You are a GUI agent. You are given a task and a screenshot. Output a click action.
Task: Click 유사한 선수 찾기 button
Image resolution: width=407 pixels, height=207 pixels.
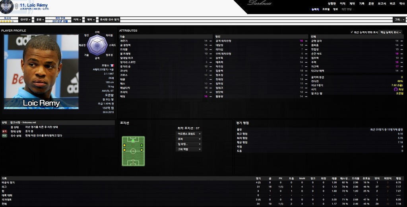110,20
